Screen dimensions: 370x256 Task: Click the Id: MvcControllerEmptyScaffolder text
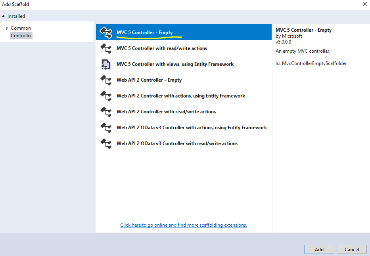click(x=311, y=63)
